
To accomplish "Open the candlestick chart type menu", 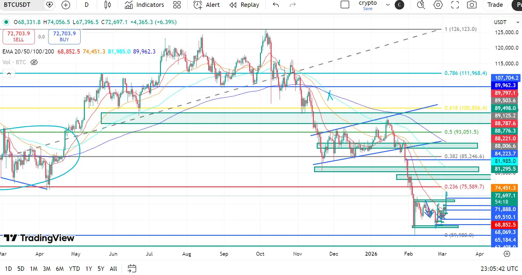I will pyautogui.click(x=108, y=5).
